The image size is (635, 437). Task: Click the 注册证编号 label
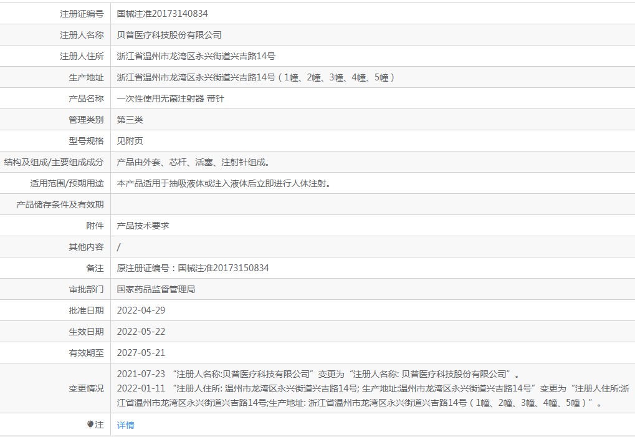coord(82,14)
